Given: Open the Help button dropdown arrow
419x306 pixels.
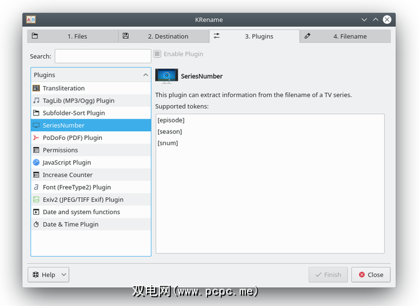Looking at the screenshot, I should coord(64,275).
